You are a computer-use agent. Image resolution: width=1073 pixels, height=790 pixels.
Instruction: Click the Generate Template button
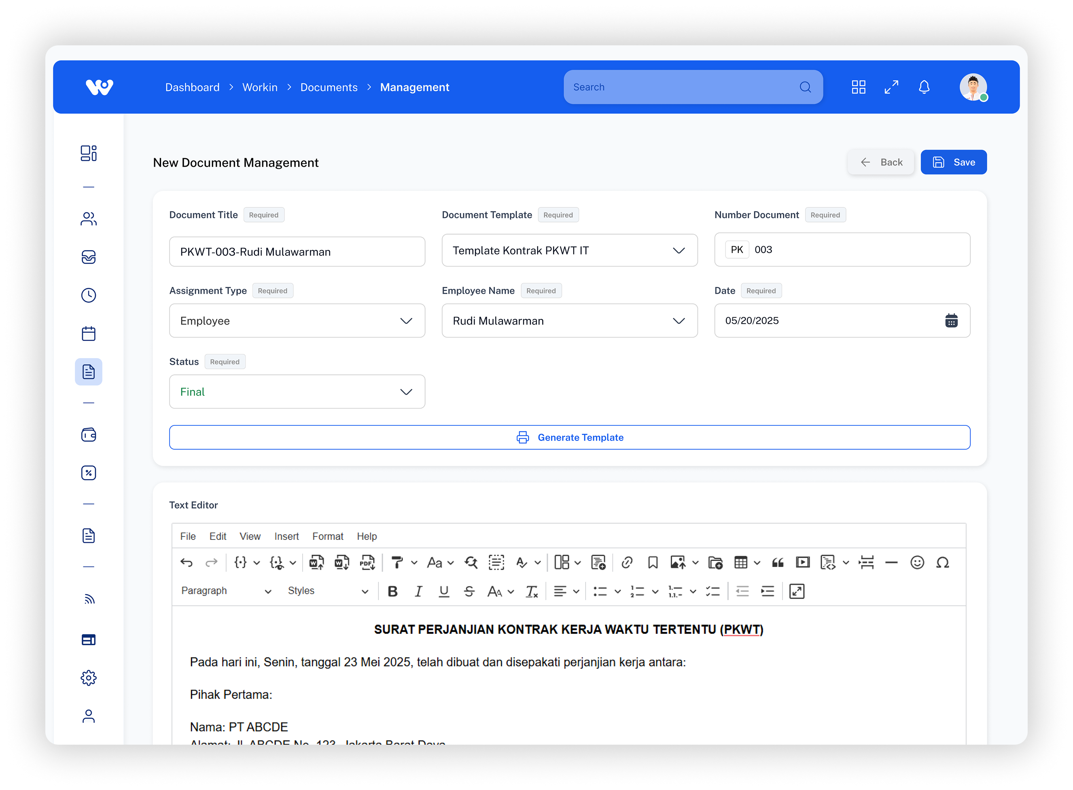(x=569, y=437)
